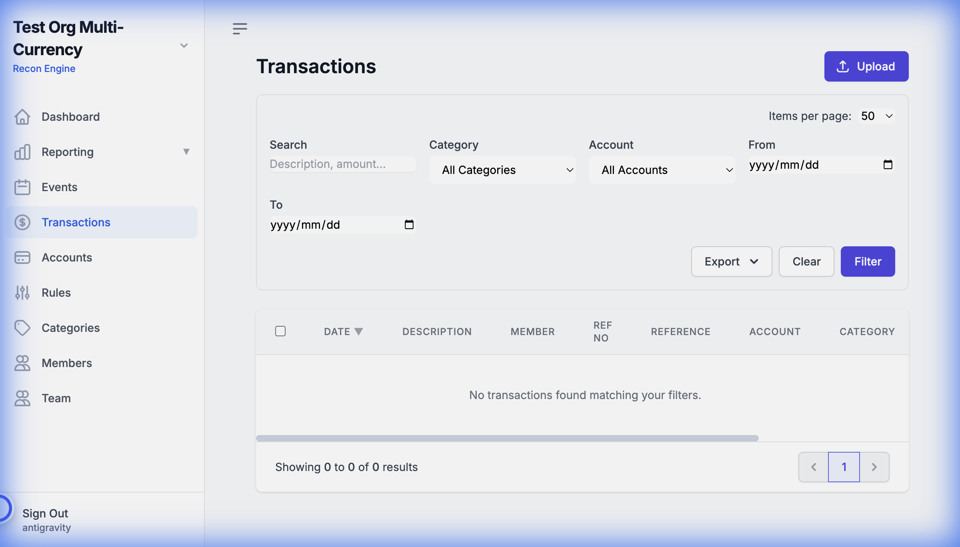
Task: Open Events via the calendar icon
Action: click(23, 187)
